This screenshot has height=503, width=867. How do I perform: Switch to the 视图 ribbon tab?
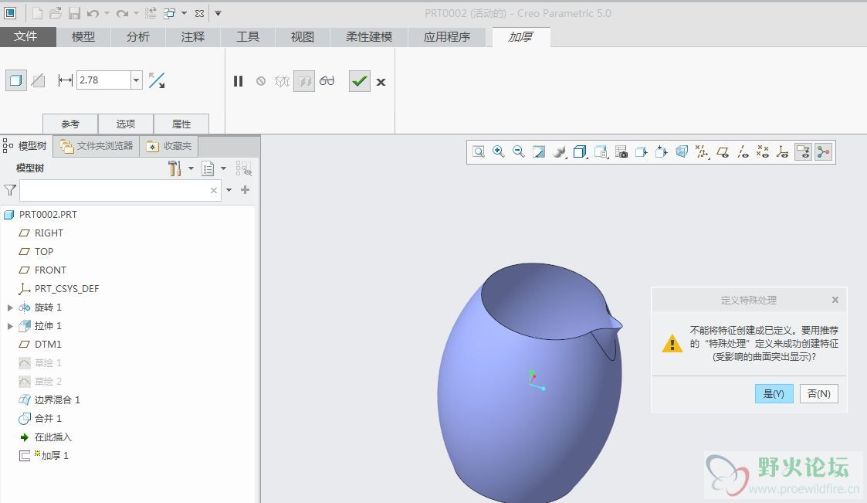pos(303,36)
